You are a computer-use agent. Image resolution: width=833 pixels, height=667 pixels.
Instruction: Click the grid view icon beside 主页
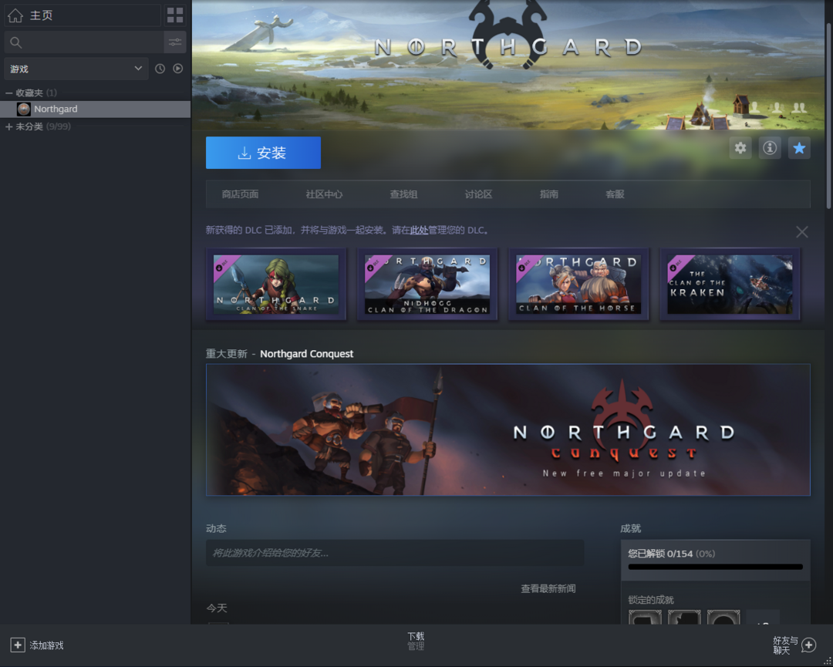point(175,15)
